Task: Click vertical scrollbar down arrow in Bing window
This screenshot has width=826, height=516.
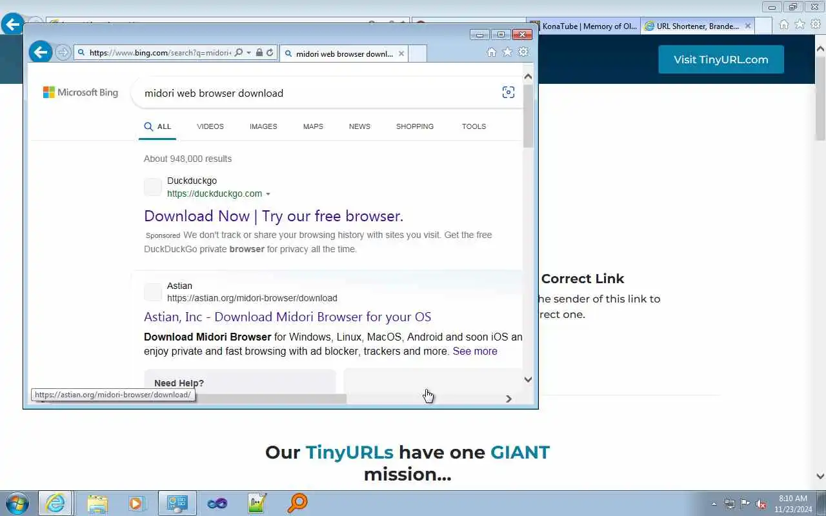Action: click(x=528, y=380)
